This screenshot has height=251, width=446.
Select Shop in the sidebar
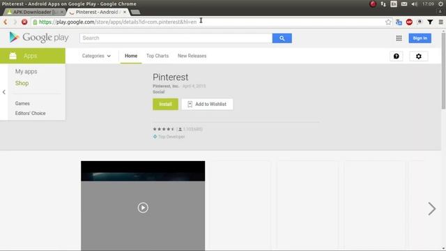coord(22,83)
